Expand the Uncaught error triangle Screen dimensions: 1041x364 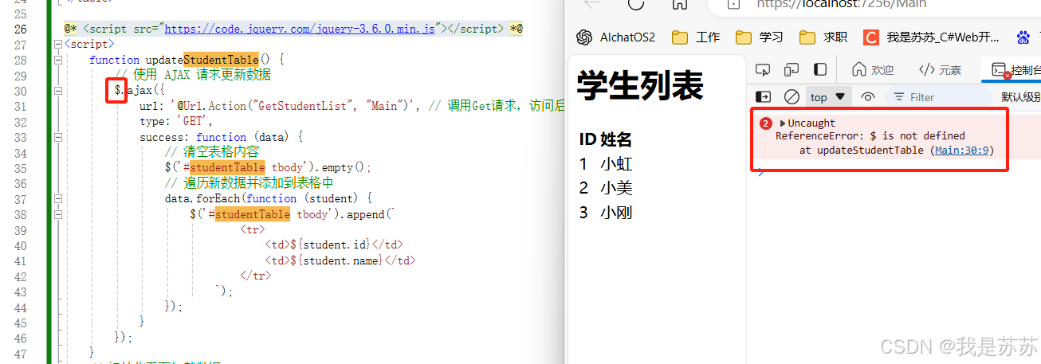(x=783, y=123)
